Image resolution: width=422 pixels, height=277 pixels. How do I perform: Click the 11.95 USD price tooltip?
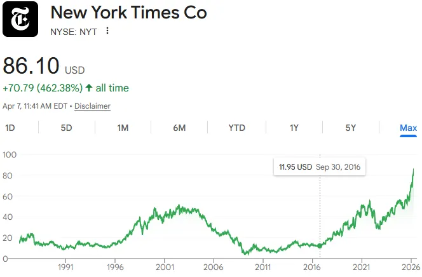(296, 167)
